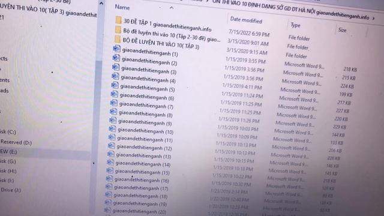Image resolution: width=384 pixels, height=216 pixels.
Task: Open Drive (J:) in navigation pane
Action: (x=11, y=190)
